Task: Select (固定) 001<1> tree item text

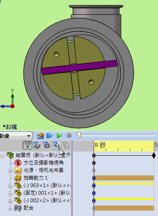Action: 47,193
